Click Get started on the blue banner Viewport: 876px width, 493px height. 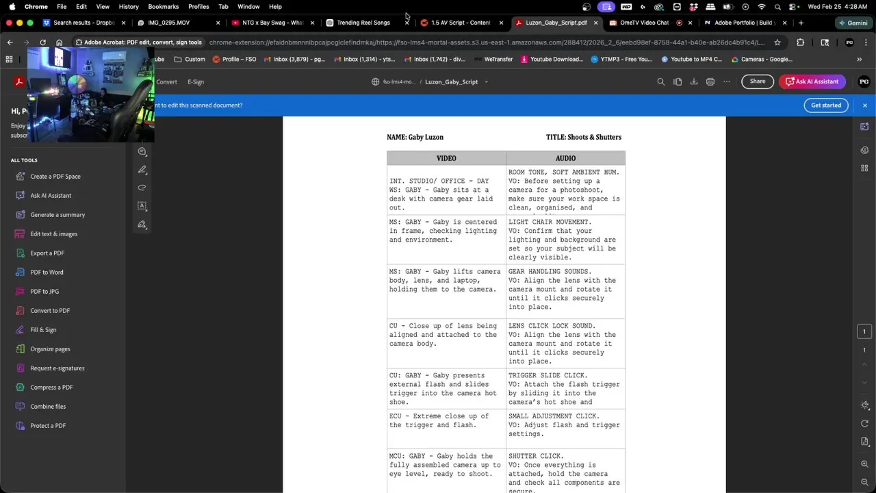point(826,105)
